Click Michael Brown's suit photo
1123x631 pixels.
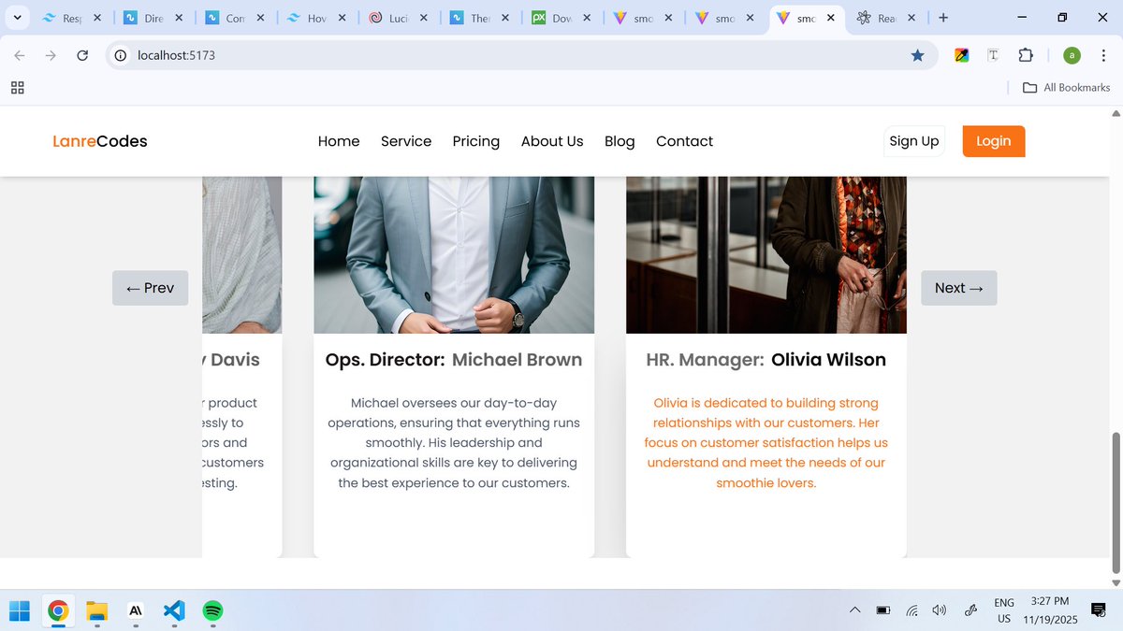454,254
